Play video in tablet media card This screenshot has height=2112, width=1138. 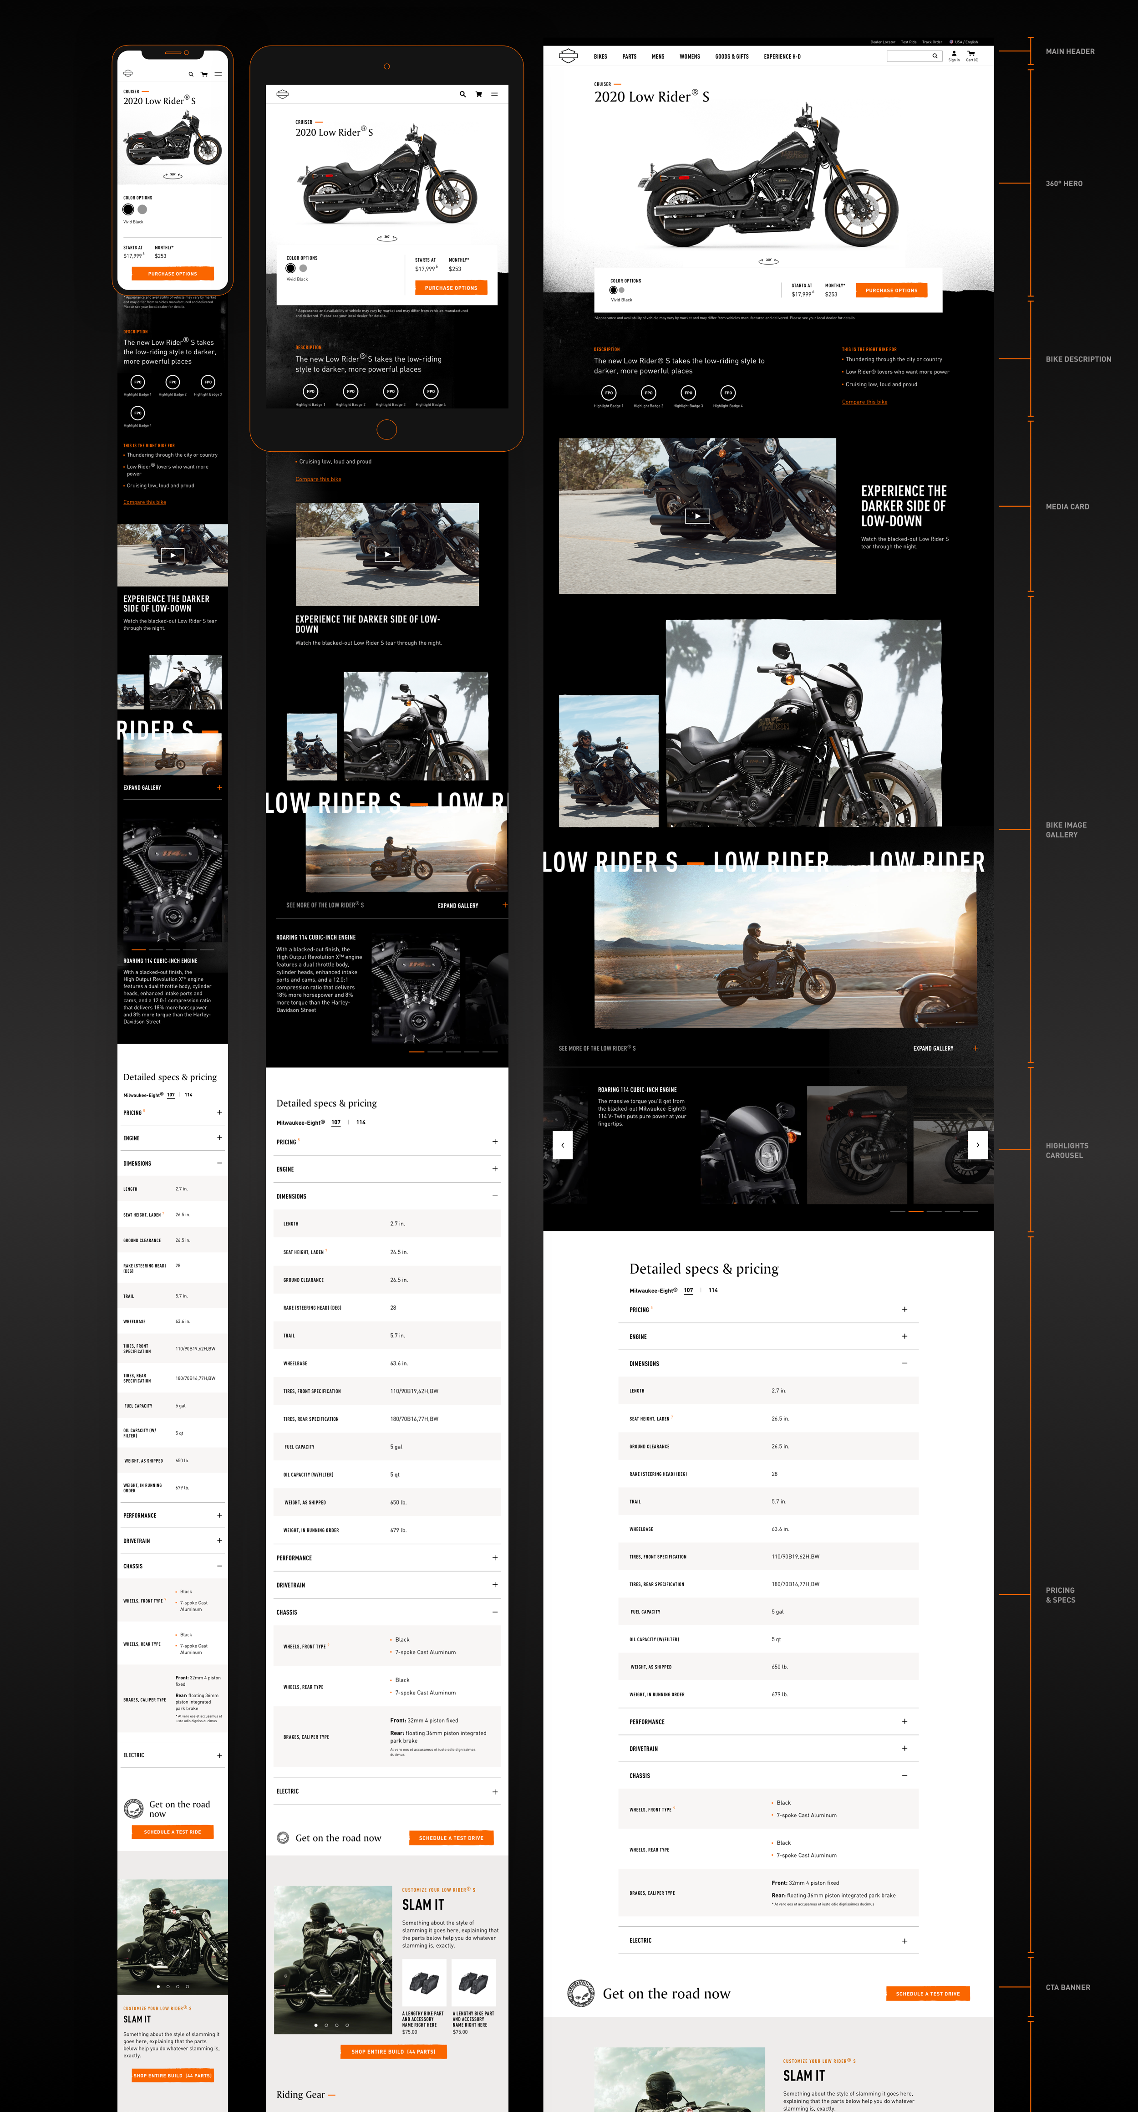[x=387, y=554]
